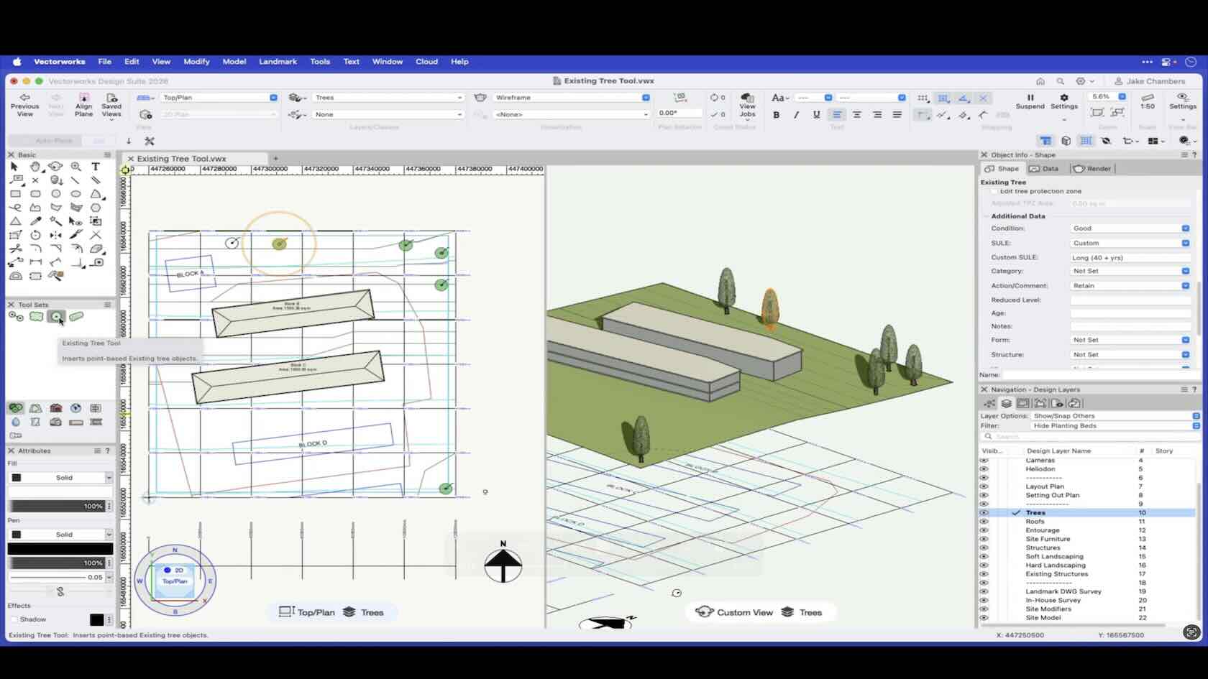The width and height of the screenshot is (1208, 679).
Task: Toggle visibility eye for Roofs layer
Action: point(984,522)
